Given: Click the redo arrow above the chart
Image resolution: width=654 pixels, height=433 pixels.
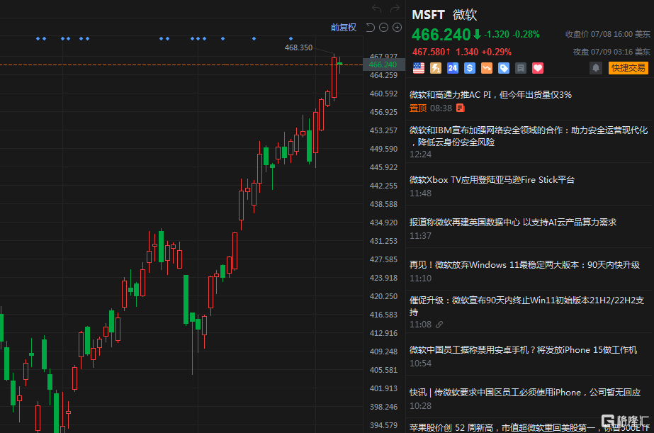Looking at the screenshot, I should point(395,9).
